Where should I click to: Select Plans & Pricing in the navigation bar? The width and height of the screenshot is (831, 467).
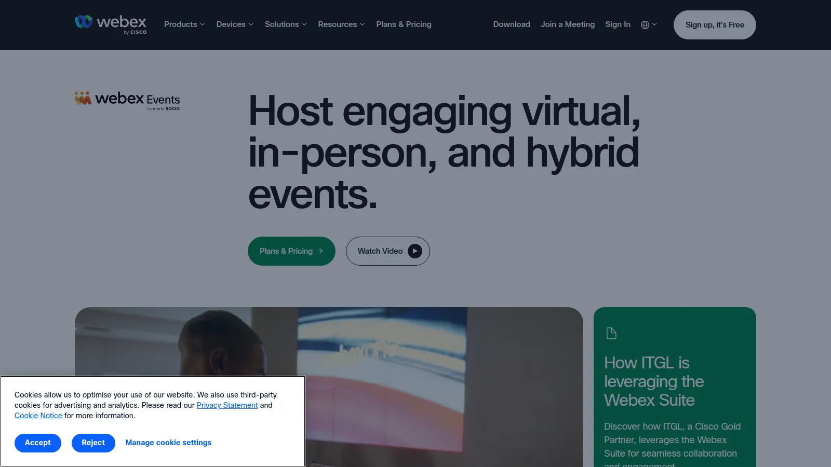[x=404, y=24]
